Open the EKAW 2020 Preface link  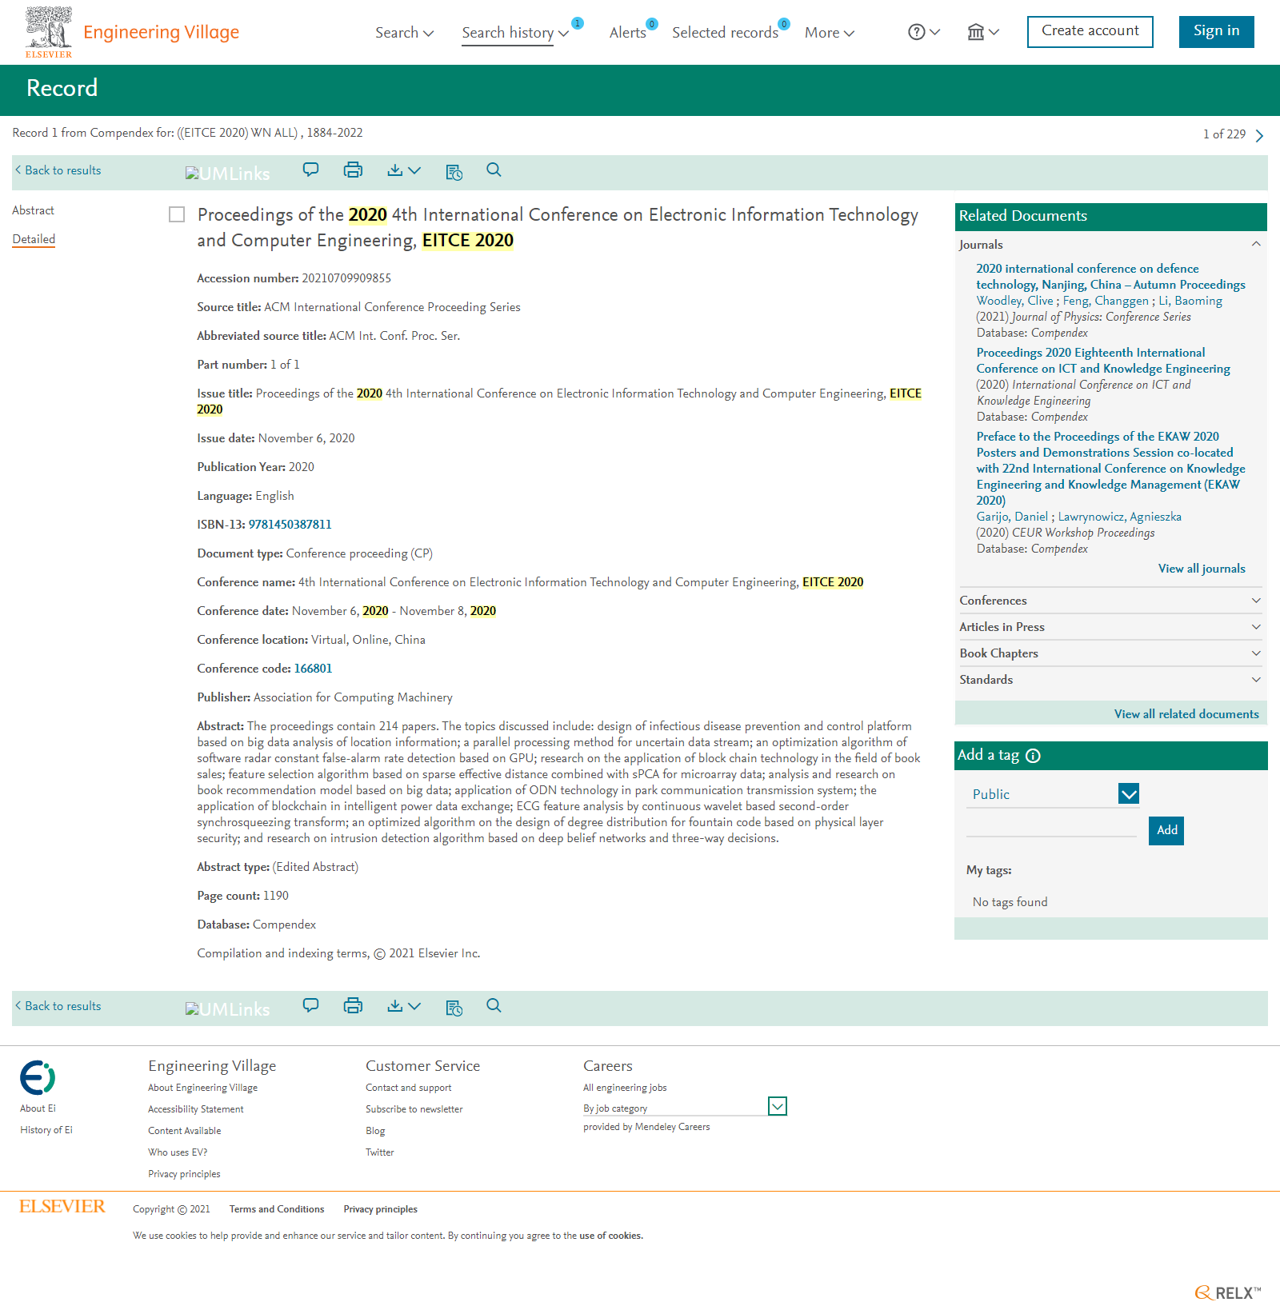[x=1110, y=469]
